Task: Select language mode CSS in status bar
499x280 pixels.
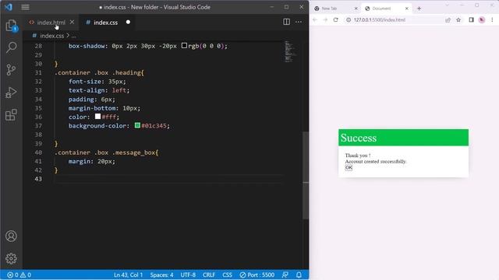Action: pos(227,275)
